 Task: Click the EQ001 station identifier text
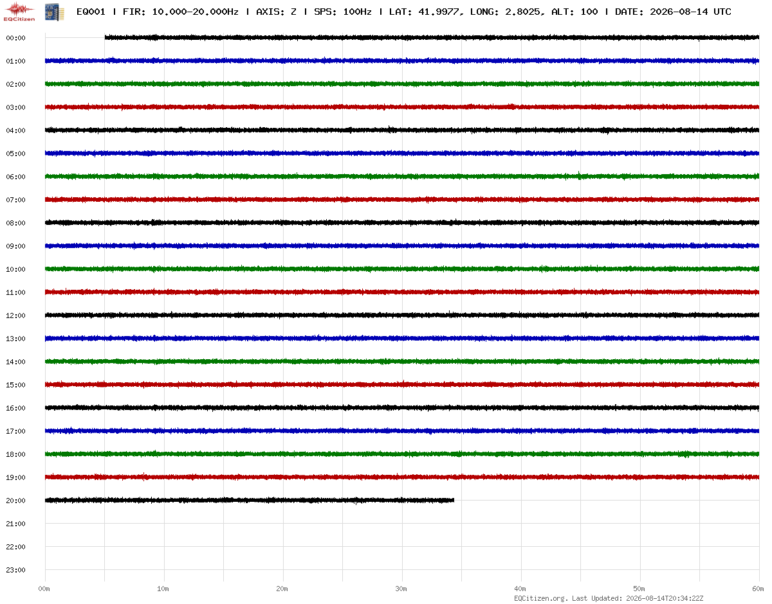click(91, 12)
